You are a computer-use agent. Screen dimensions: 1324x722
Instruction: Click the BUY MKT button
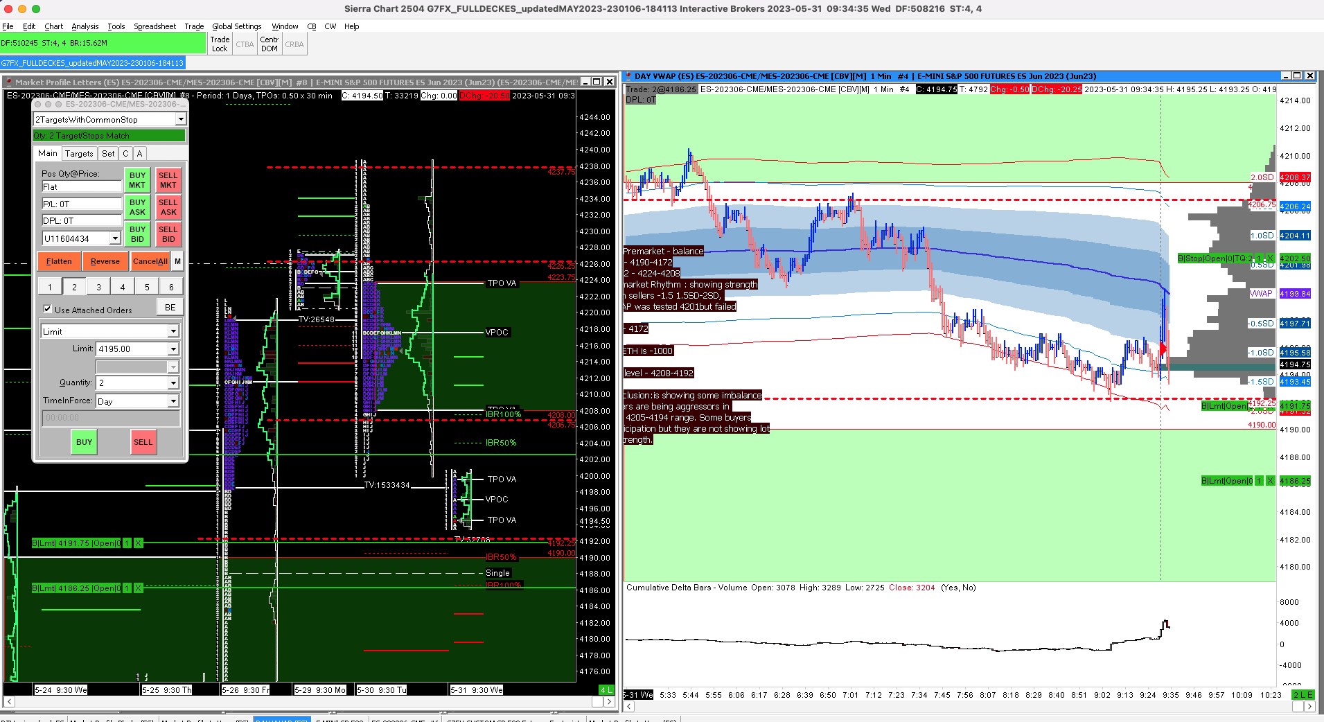pos(137,180)
